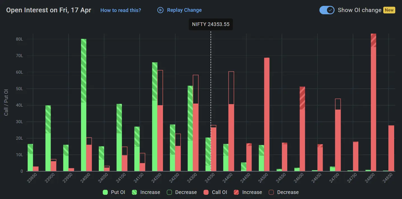The image size is (402, 199).
Task: Click the striped green Increase legend icon
Action: click(134, 192)
